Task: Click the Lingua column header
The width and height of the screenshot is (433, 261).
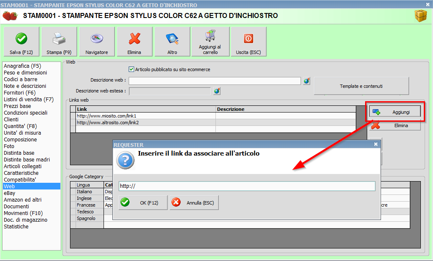Action: point(90,185)
